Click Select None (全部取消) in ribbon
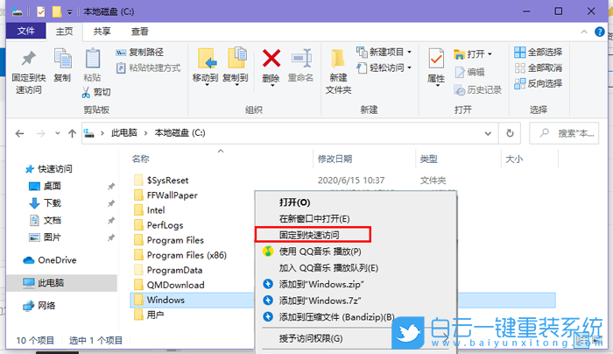Screen dimensions: 613x354 (539, 68)
